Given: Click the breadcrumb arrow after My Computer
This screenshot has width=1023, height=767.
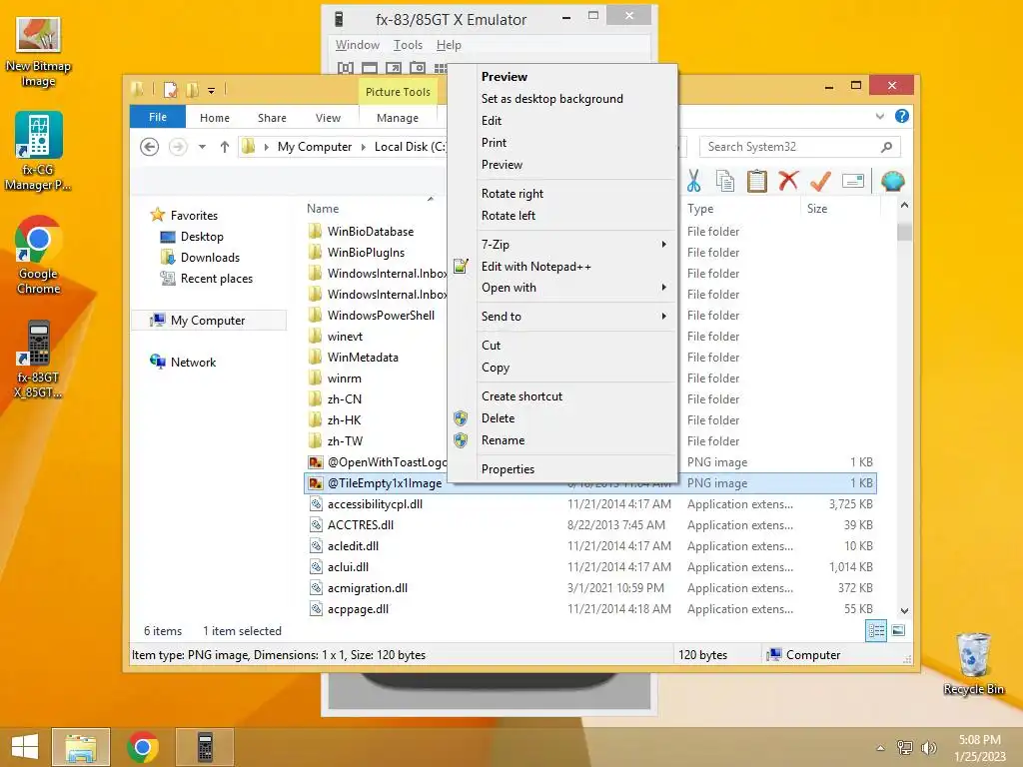Looking at the screenshot, I should click(364, 147).
